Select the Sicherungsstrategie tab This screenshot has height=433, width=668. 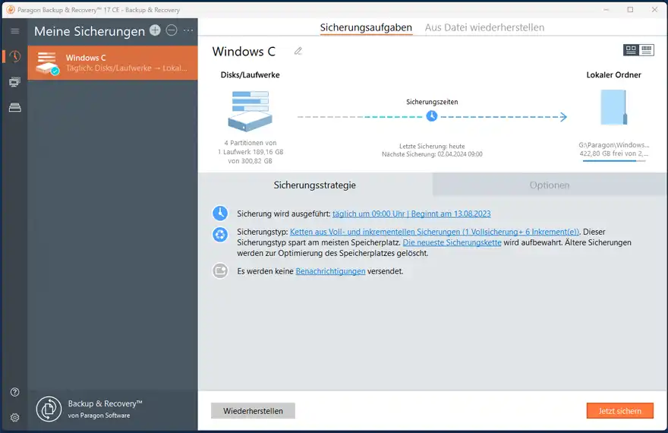(x=315, y=185)
